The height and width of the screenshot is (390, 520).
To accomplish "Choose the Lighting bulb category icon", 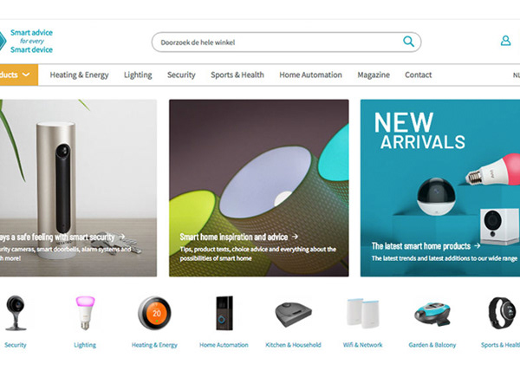I will tap(85, 313).
